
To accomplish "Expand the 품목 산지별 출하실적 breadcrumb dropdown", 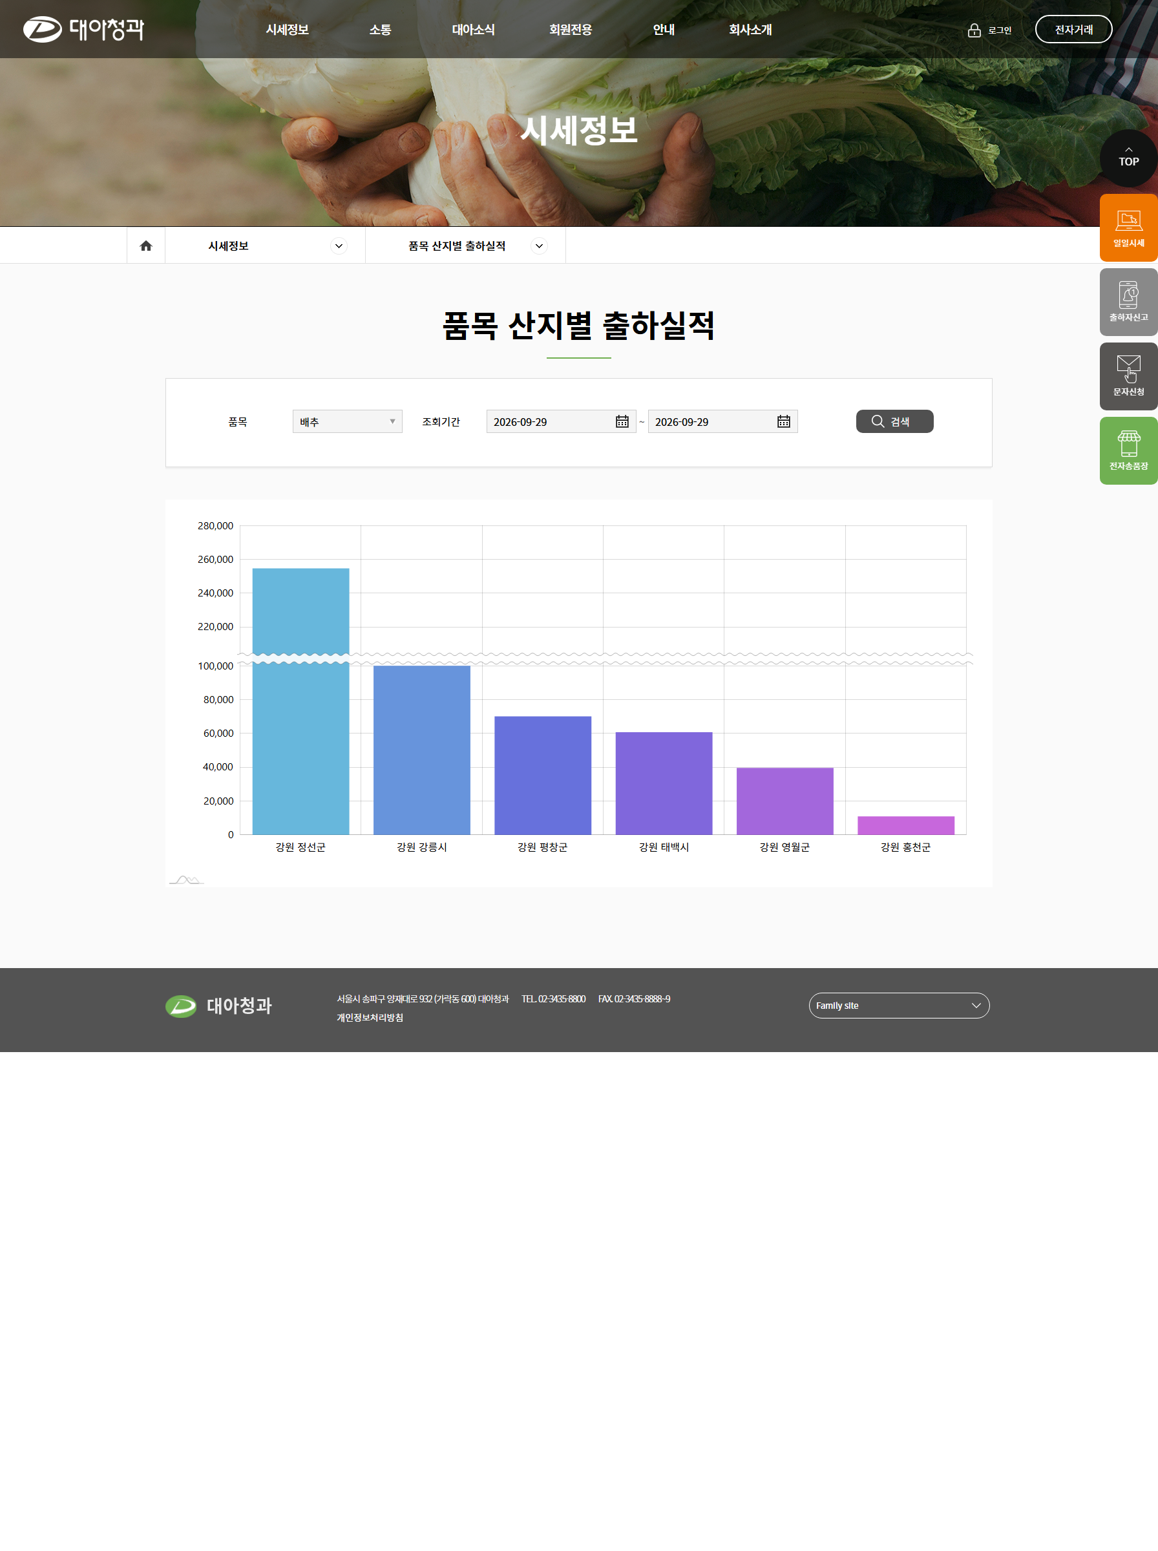I will 539,246.
